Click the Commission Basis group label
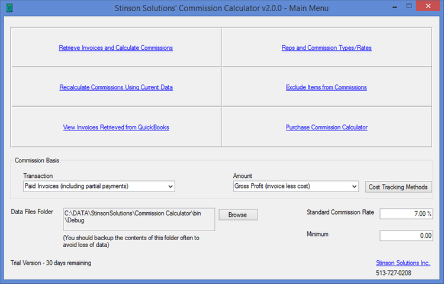This screenshot has width=444, height=284. 37,160
